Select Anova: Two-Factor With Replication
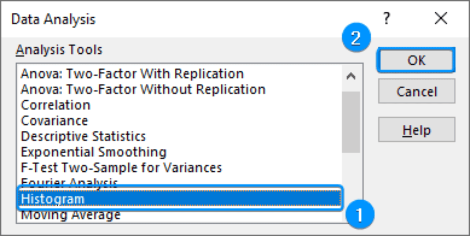470x236 pixels. click(132, 74)
